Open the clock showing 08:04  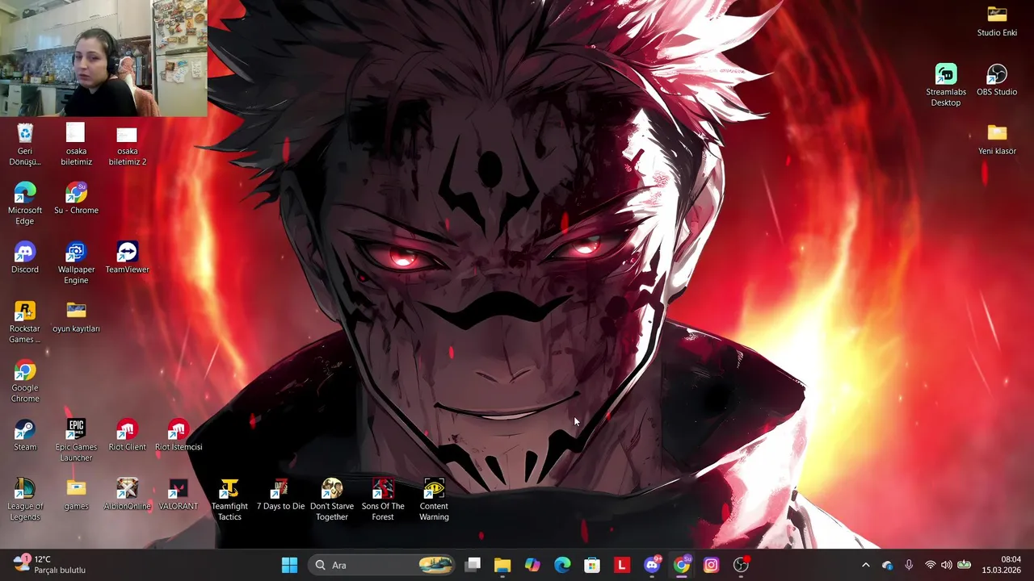(1002, 565)
